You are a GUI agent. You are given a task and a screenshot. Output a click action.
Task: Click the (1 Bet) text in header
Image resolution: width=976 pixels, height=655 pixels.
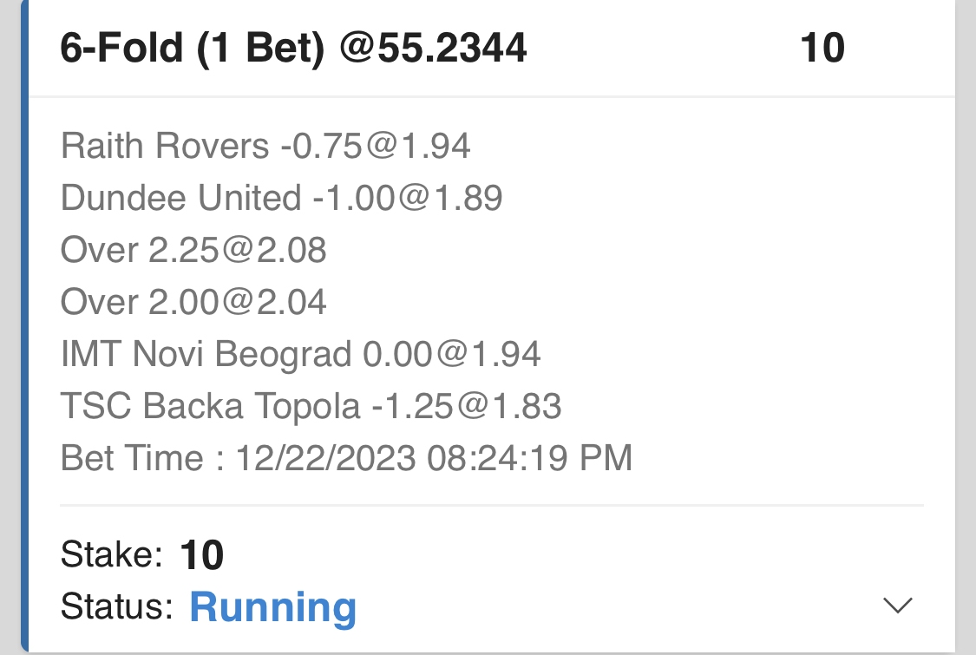pos(260,49)
